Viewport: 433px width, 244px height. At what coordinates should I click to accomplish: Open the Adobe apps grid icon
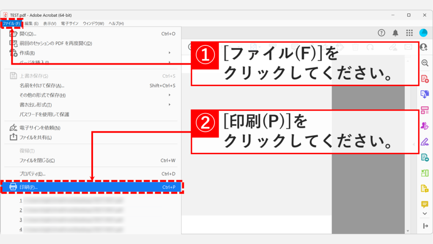click(408, 32)
